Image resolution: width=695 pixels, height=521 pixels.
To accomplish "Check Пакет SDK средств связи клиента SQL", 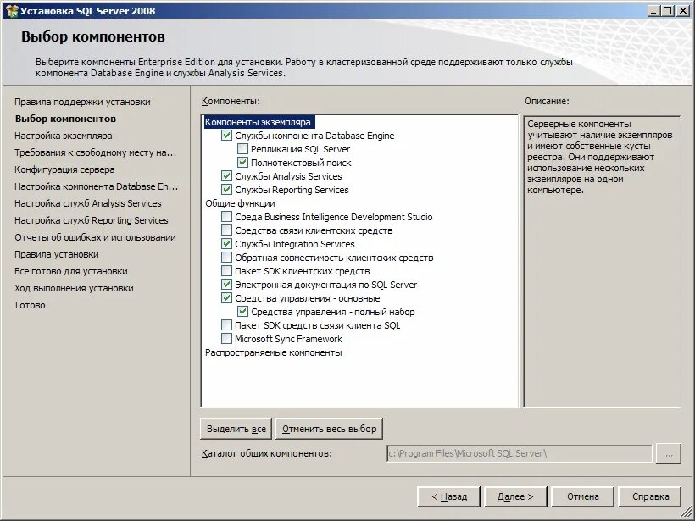I will click(x=226, y=325).
